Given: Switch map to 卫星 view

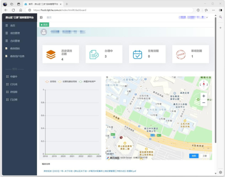Looking at the screenshot, I should pos(204,156).
